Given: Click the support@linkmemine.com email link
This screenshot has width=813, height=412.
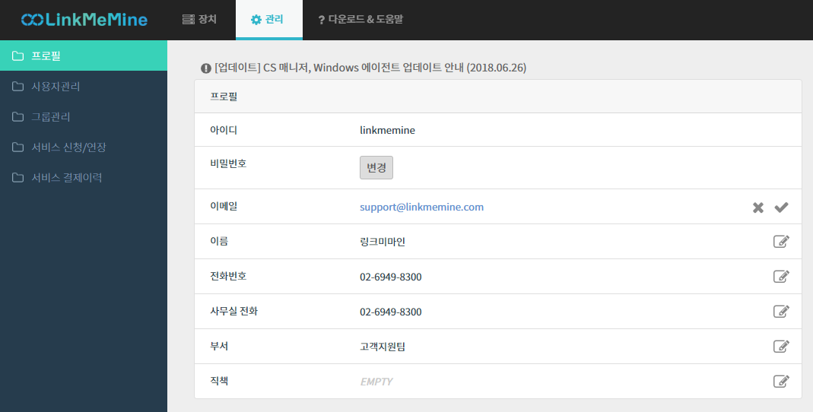Looking at the screenshot, I should point(421,207).
